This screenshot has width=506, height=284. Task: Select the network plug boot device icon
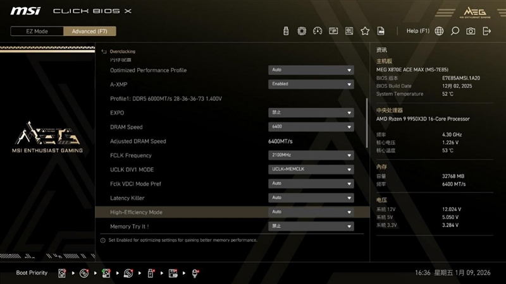coord(195,273)
